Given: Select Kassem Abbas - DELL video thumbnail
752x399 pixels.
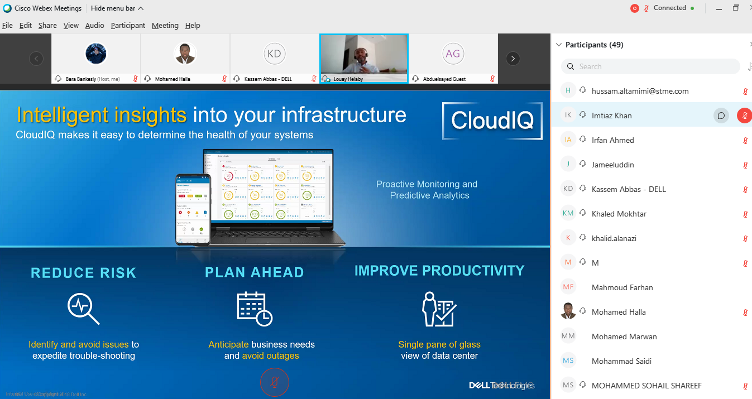Looking at the screenshot, I should 274,59.
